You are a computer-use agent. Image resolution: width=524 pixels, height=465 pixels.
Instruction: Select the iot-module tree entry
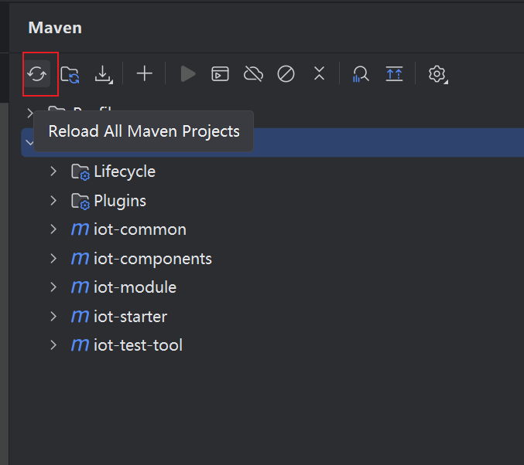(x=135, y=287)
